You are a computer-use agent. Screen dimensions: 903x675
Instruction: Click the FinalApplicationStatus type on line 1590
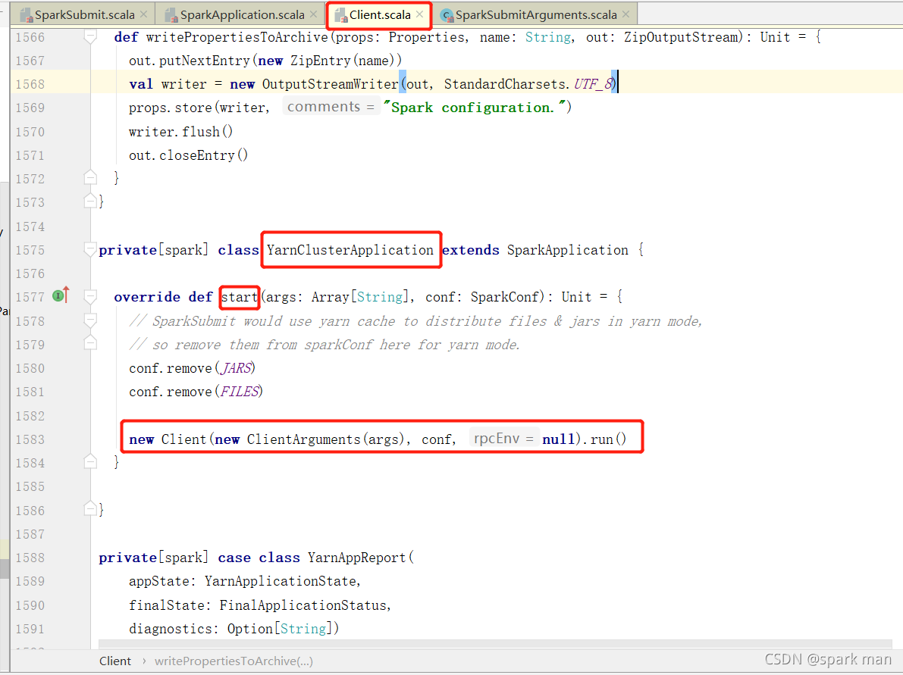(x=303, y=605)
